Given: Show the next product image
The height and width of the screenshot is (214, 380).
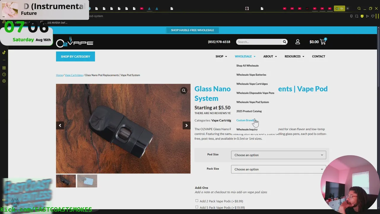Looking at the screenshot, I should pyautogui.click(x=186, y=125).
